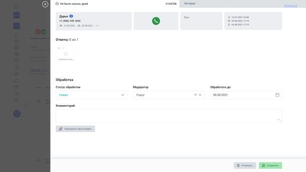306x172 pixels.
Task: Open the three-dots menu in Дарья card
Action: pyautogui.click(x=97, y=26)
